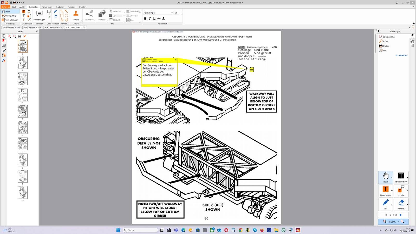Click Suche in Schnellzugriff panel

pyautogui.click(x=383, y=41)
